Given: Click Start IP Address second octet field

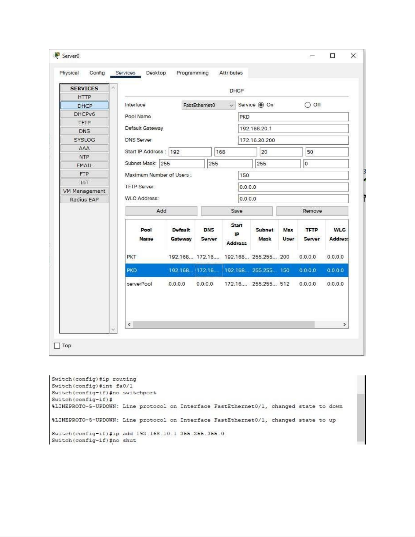Looking at the screenshot, I should pos(236,152).
